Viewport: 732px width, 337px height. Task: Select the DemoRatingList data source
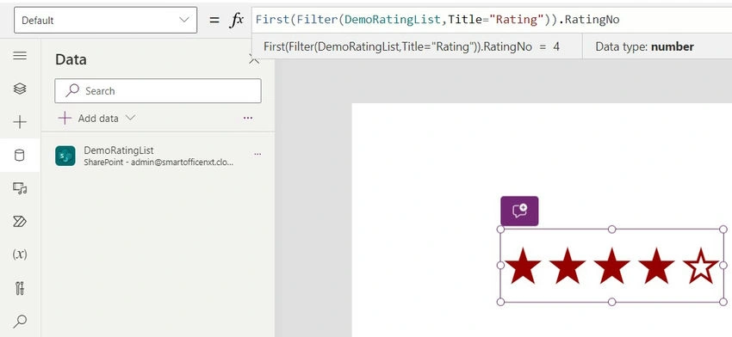(x=158, y=156)
